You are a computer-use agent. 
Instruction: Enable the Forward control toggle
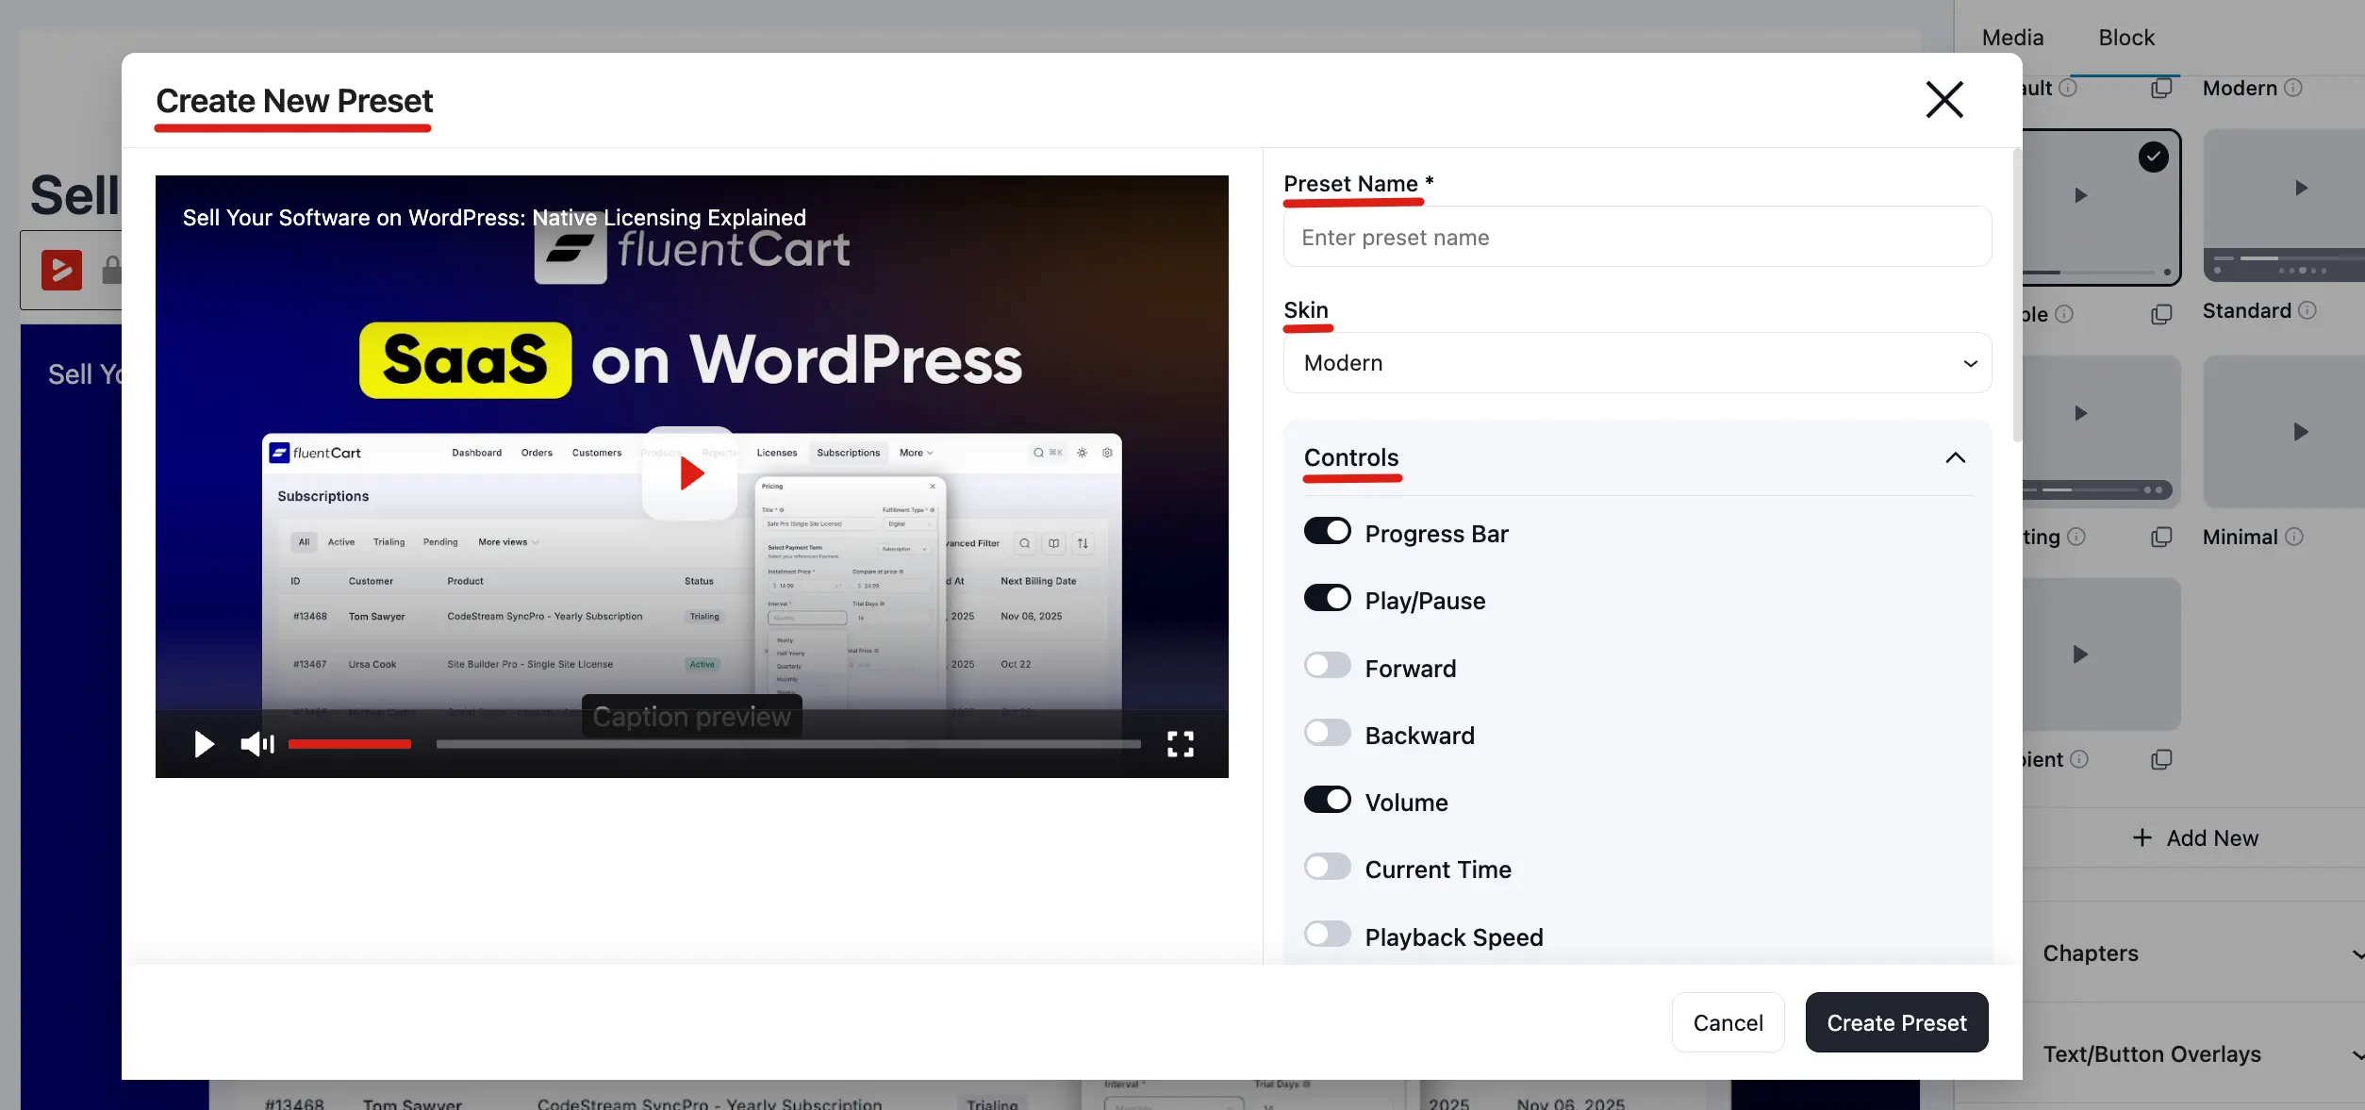click(x=1327, y=666)
